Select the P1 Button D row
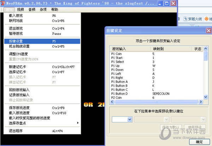 click(x=157, y=94)
